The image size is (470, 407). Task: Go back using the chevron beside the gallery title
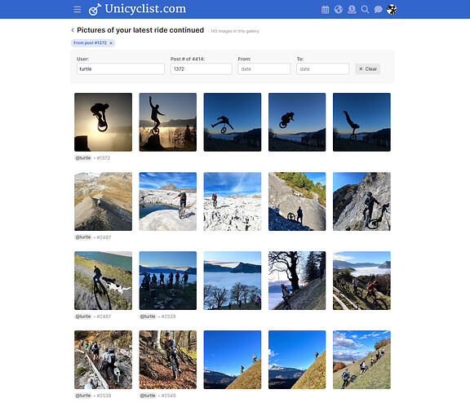pyautogui.click(x=73, y=30)
